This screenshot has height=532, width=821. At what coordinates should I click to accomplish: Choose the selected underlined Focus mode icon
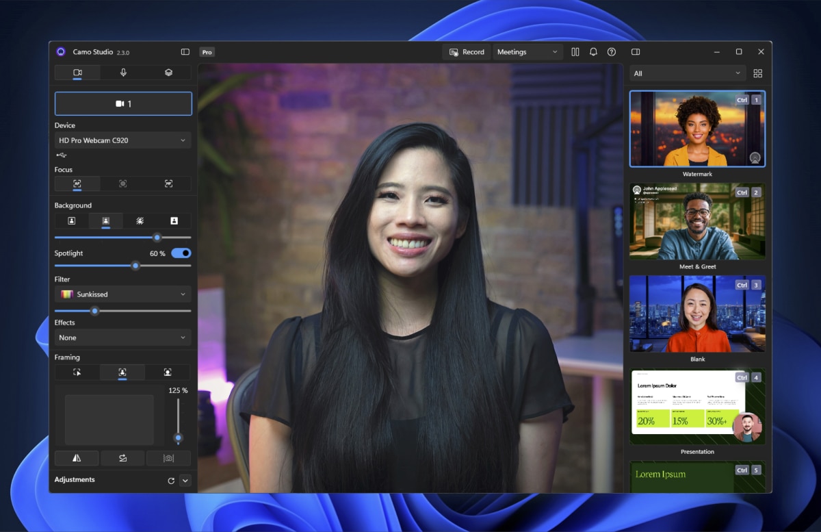coord(77,183)
